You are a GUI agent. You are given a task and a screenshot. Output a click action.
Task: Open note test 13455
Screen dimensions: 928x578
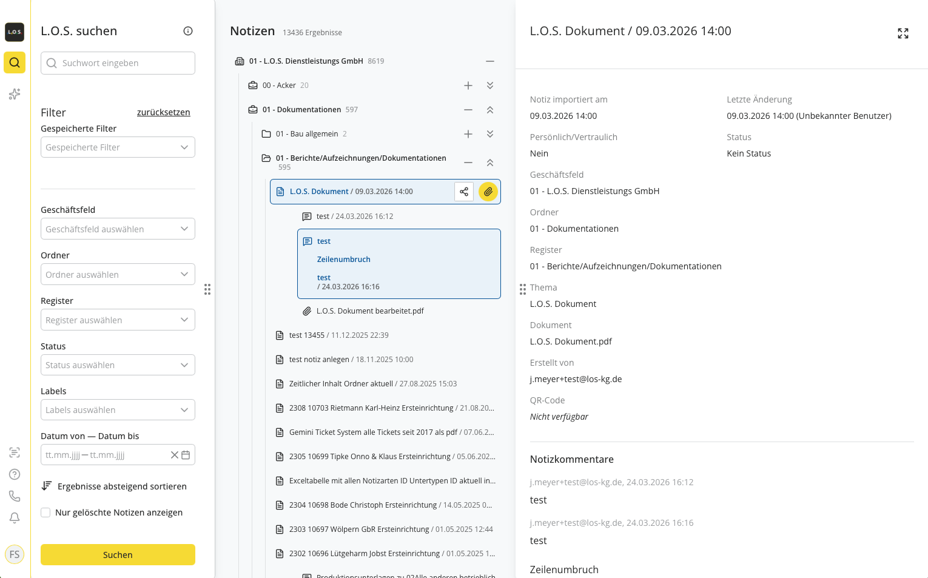coord(339,335)
